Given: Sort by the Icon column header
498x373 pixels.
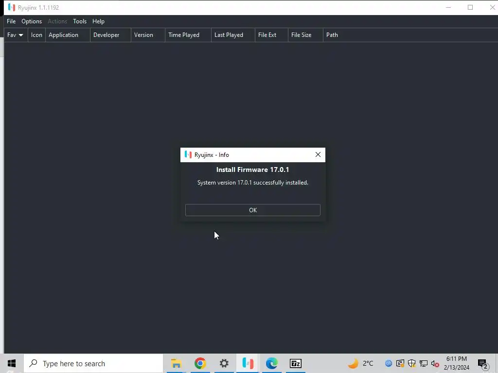Looking at the screenshot, I should click(x=36, y=35).
